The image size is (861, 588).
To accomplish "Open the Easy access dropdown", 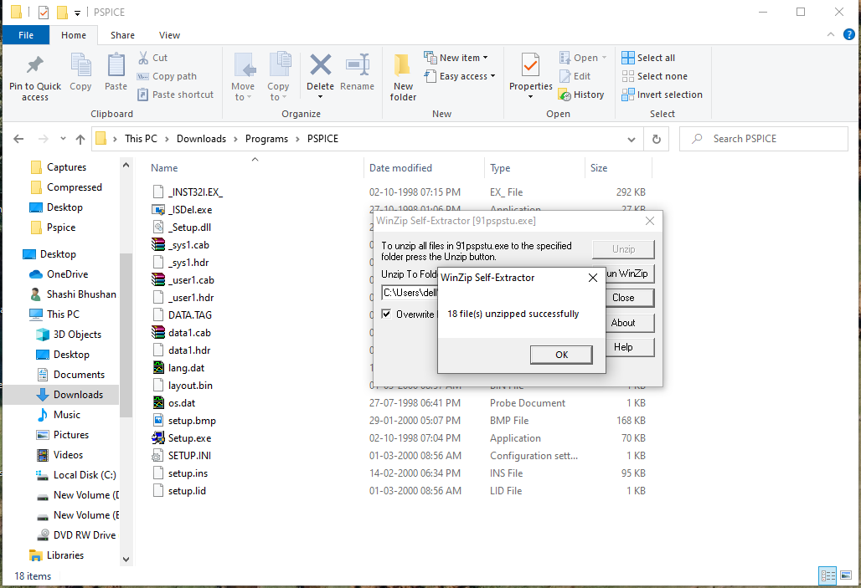I will pyautogui.click(x=460, y=76).
